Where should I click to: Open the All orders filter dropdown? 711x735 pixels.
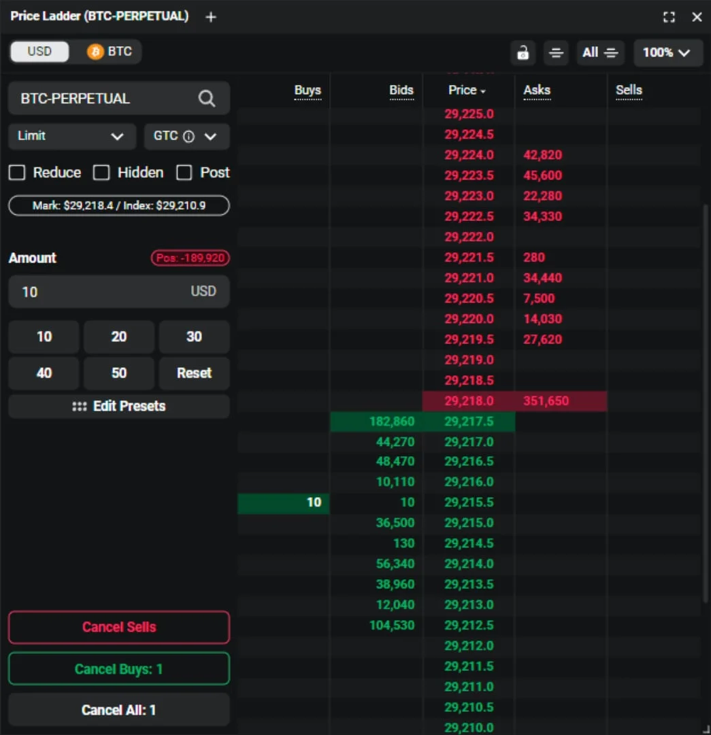600,52
